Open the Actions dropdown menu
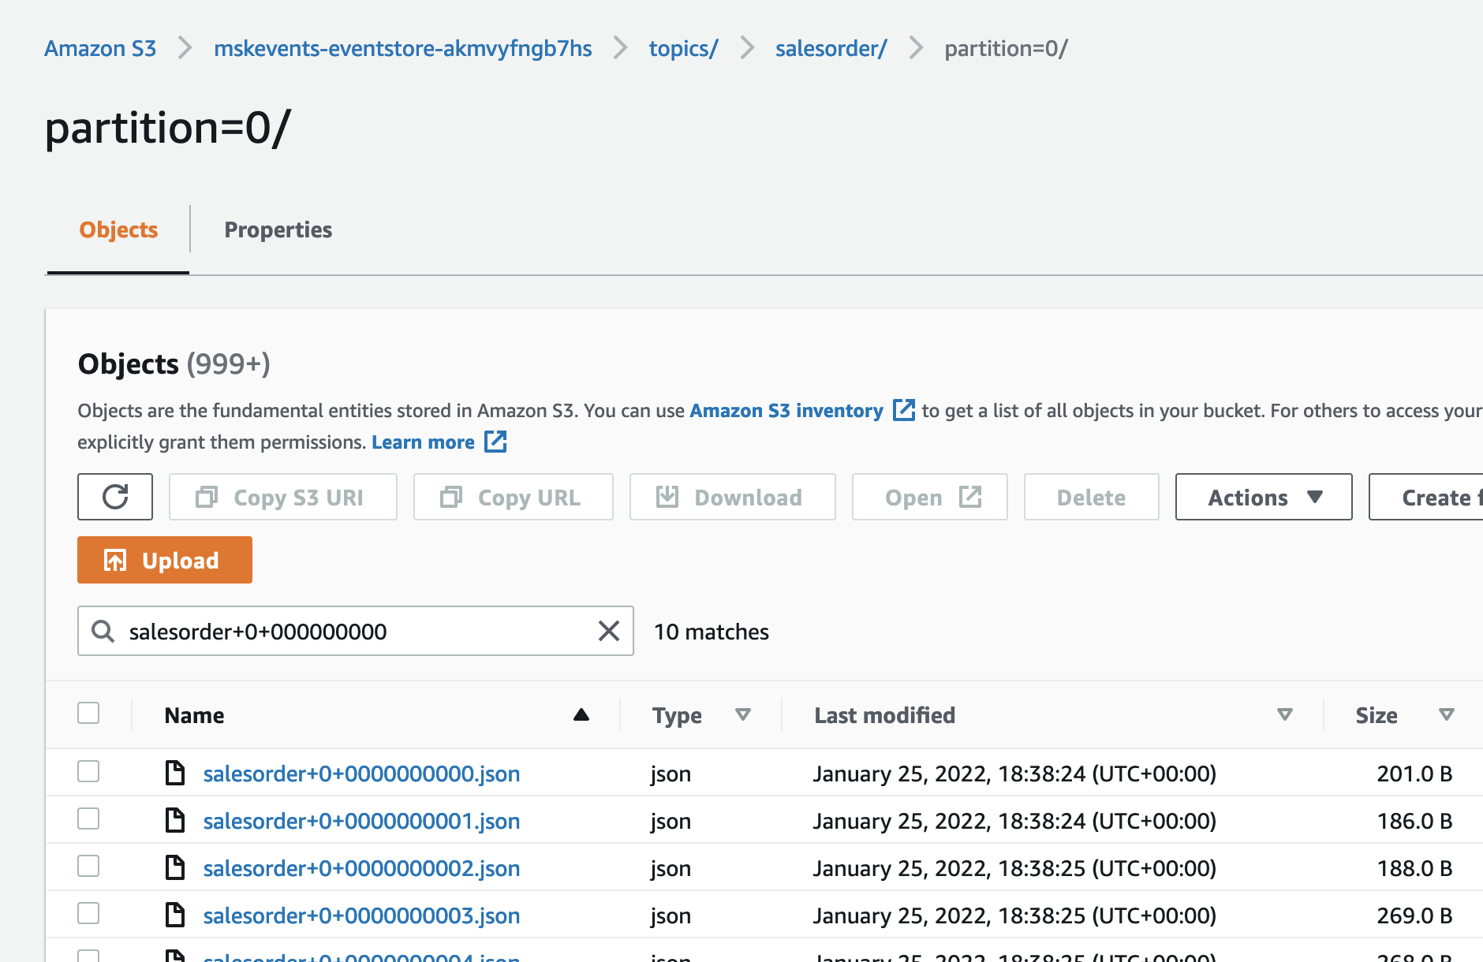The width and height of the screenshot is (1483, 962). point(1264,497)
